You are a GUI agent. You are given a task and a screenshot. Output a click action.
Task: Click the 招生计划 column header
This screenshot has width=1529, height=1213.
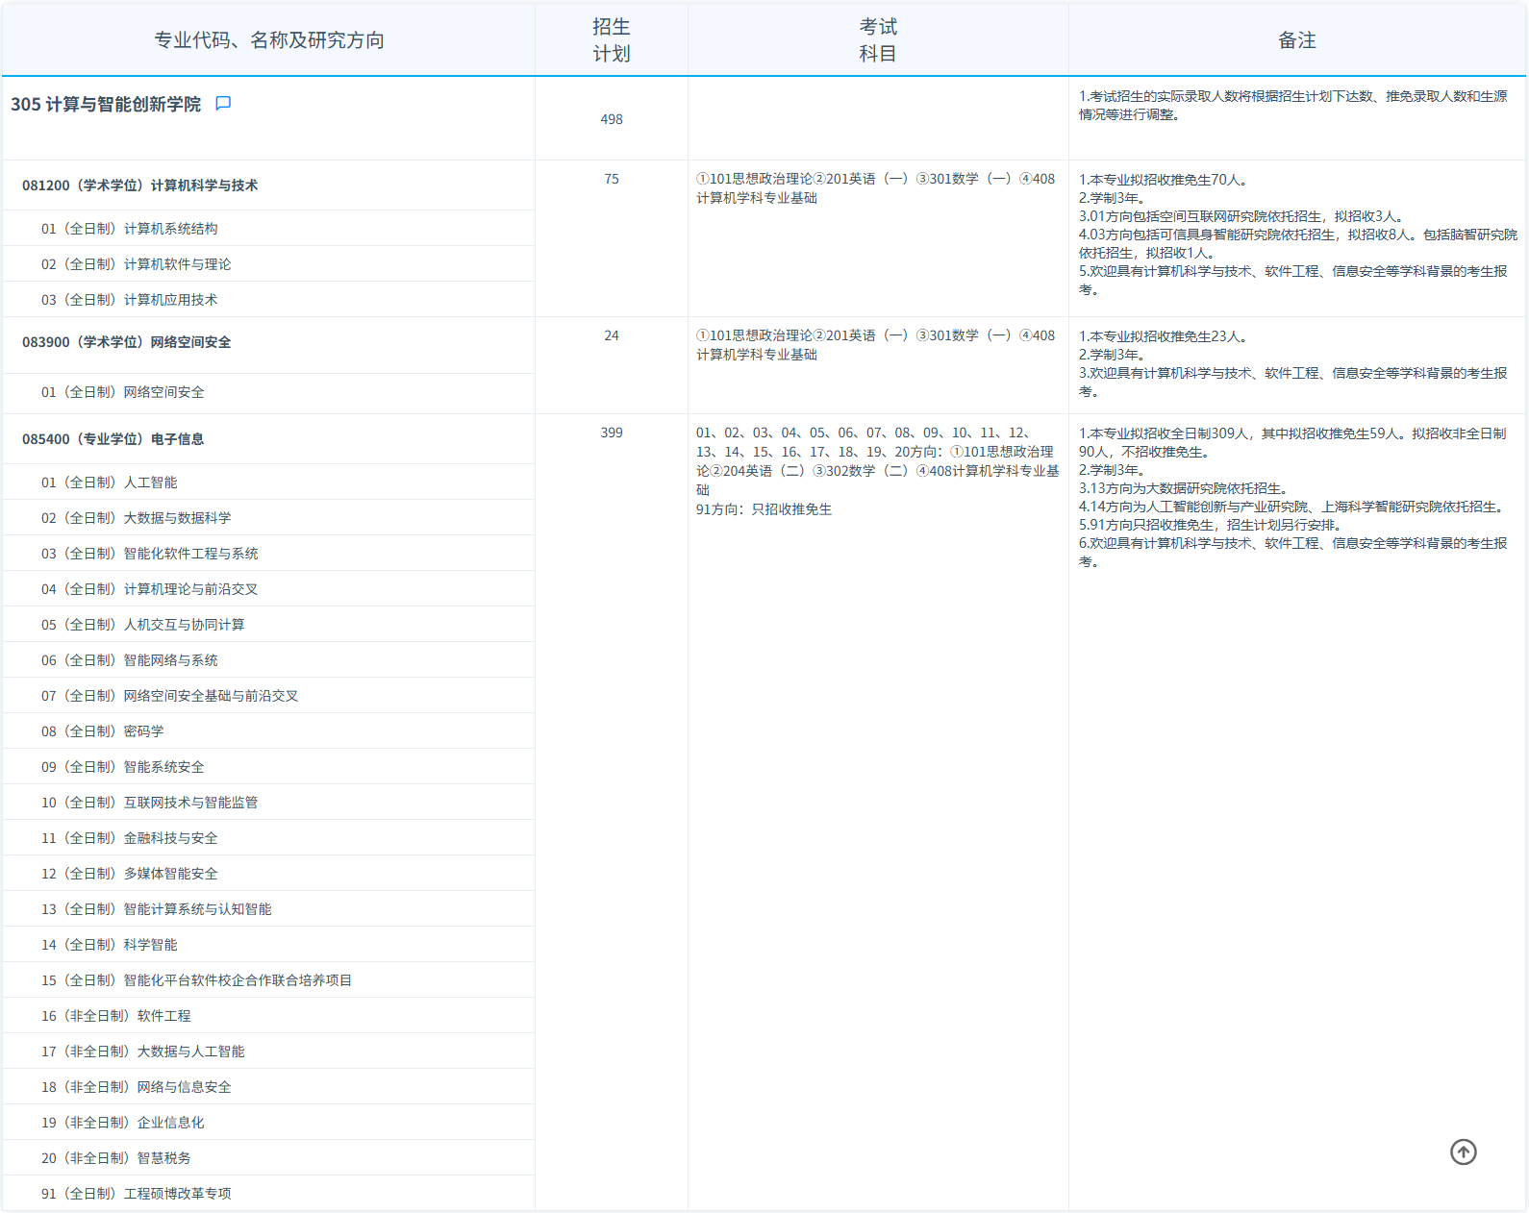(611, 40)
